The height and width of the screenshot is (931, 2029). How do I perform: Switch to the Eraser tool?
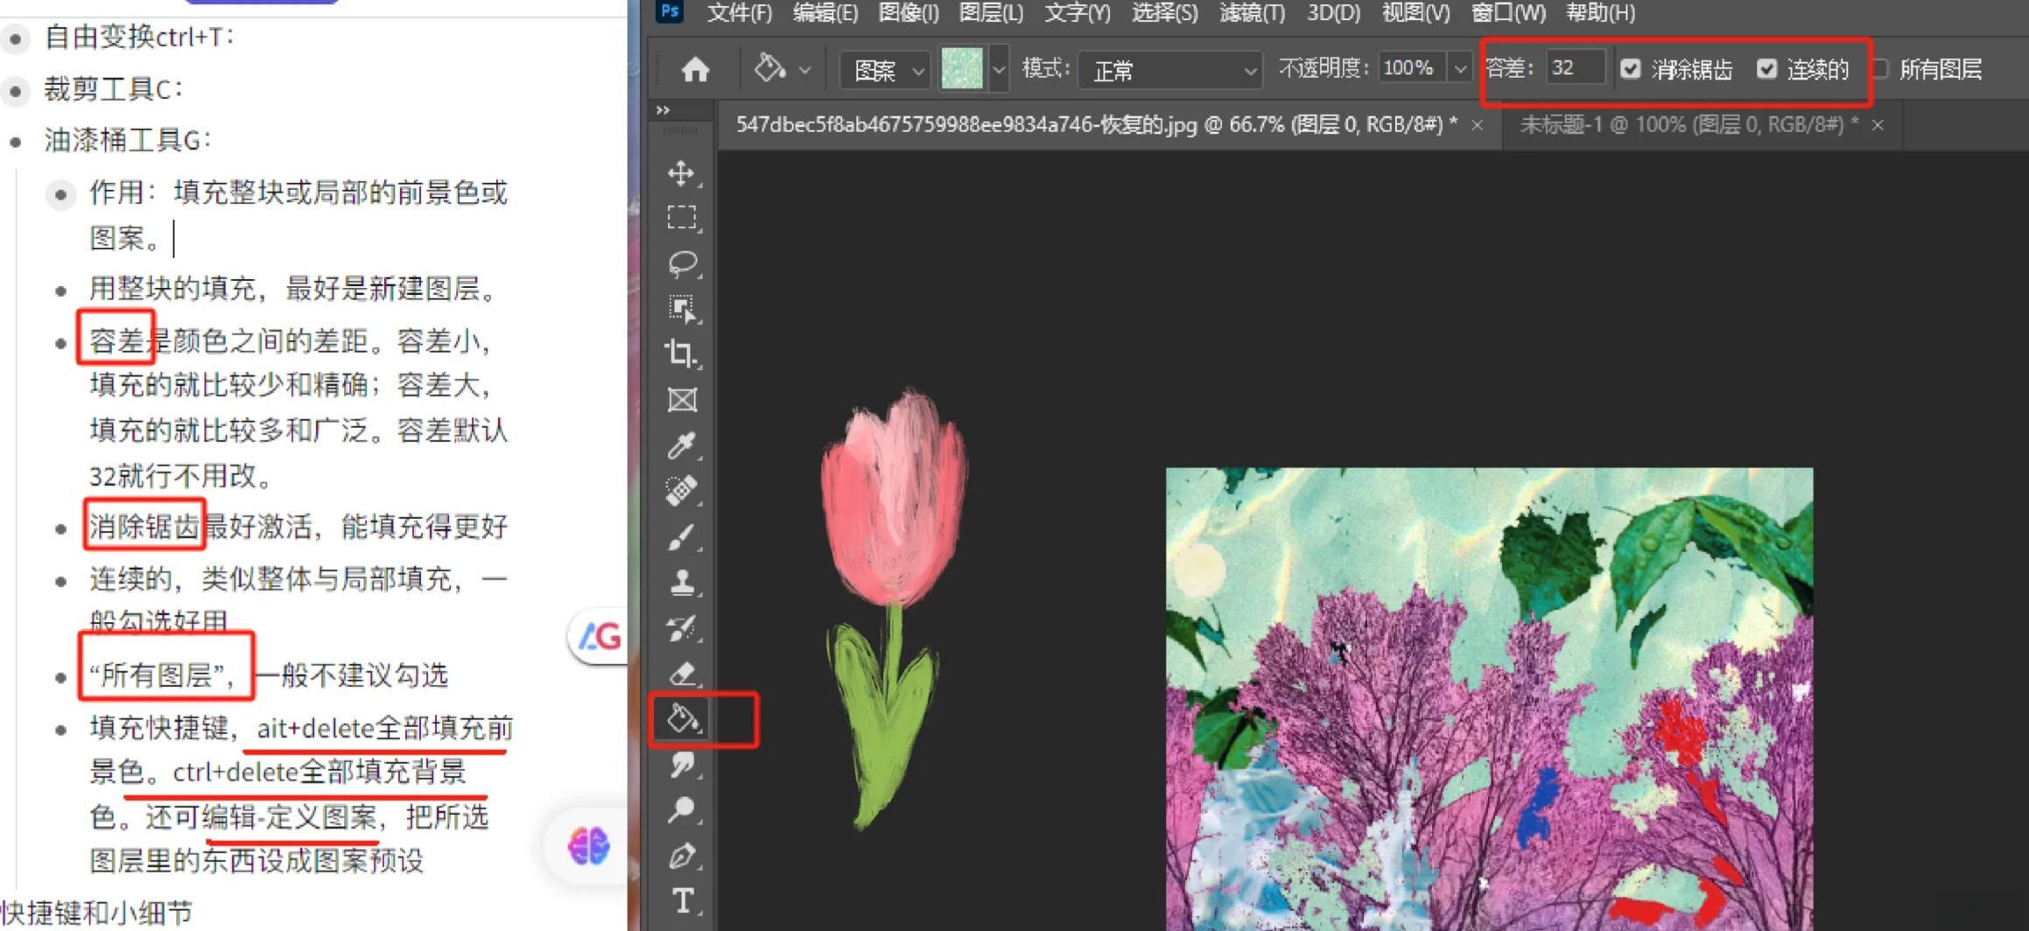[x=681, y=674]
